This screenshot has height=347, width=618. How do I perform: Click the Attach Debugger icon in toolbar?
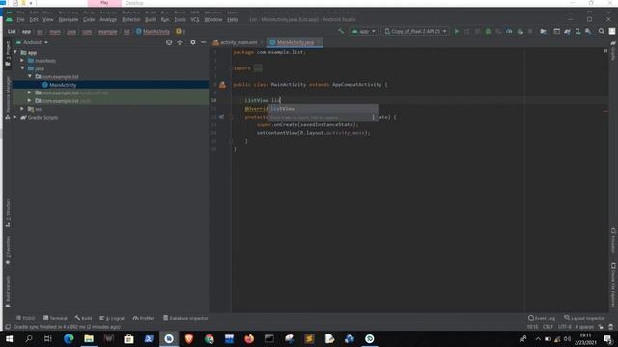520,31
